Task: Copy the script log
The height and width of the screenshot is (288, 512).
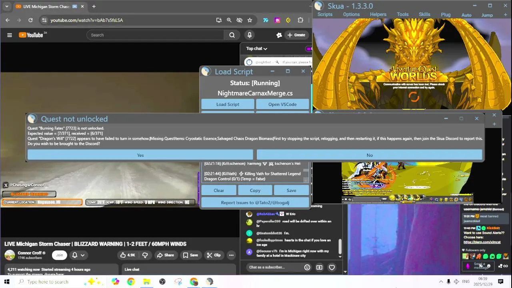Action: [255, 190]
